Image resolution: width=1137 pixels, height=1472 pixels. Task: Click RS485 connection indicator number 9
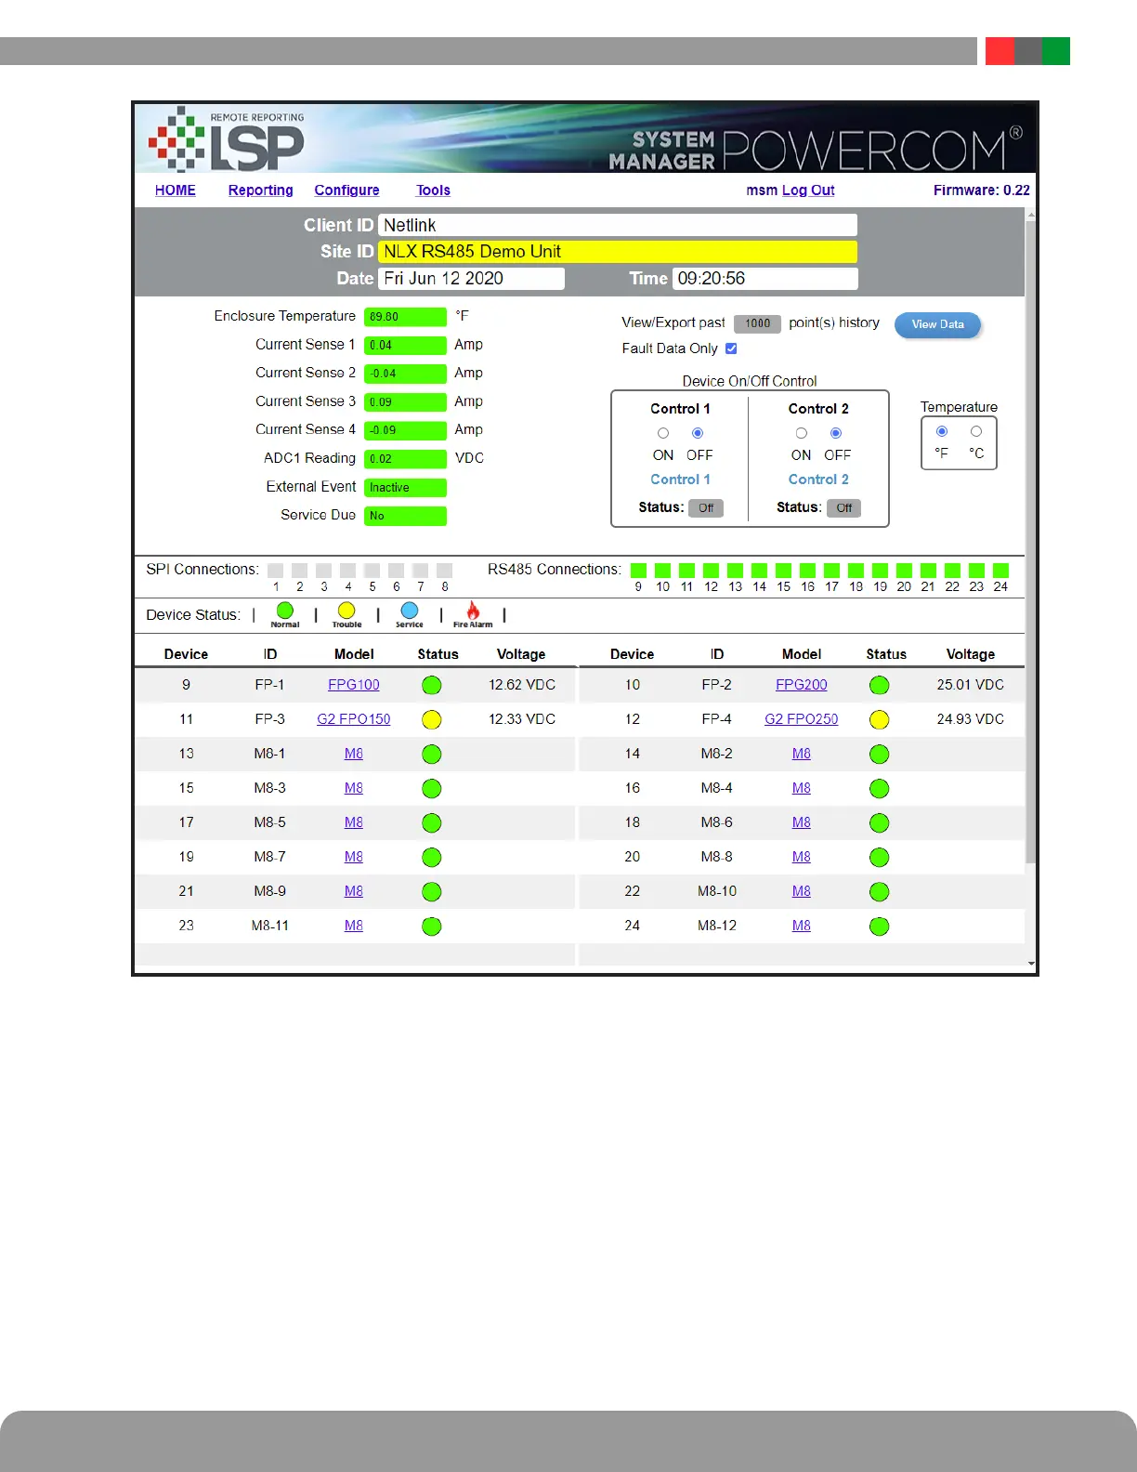click(x=638, y=571)
